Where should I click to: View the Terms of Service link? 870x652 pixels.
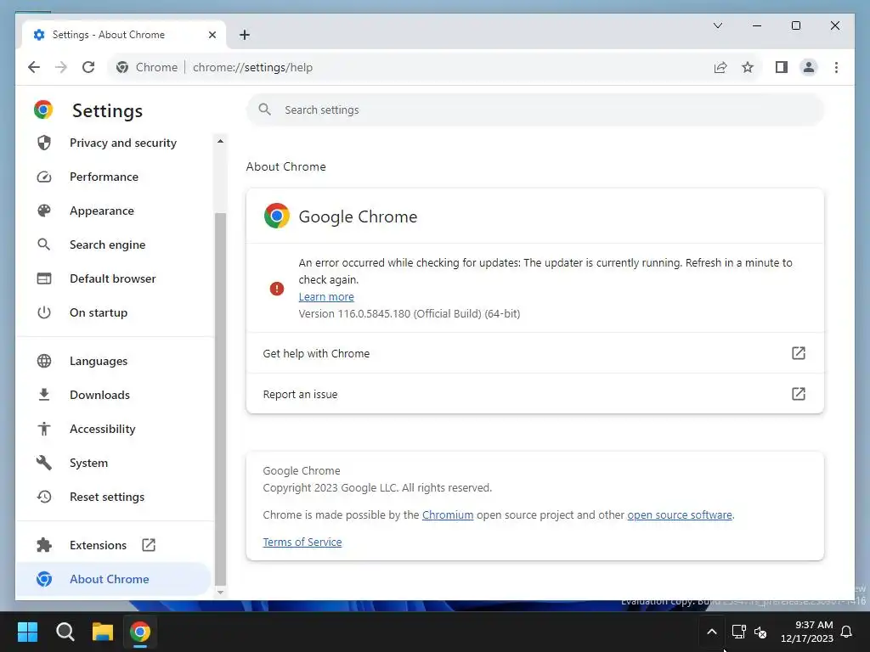pos(302,542)
